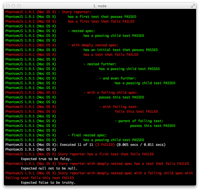Click the '- and even further:' line
This screenshot has width=200, height=191.
tap(117, 78)
